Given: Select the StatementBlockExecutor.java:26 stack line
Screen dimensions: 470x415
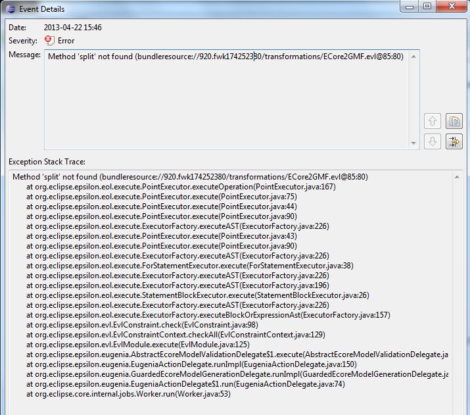Looking at the screenshot, I should [198, 295].
